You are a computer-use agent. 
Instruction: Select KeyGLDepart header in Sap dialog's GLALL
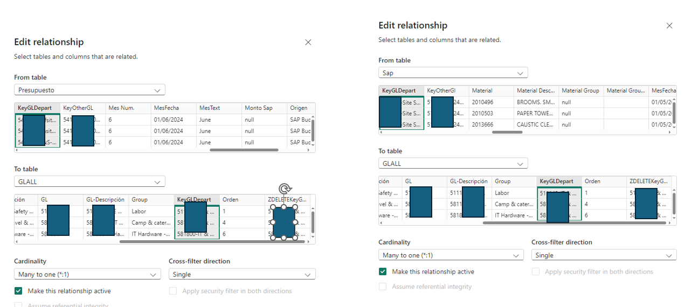[x=559, y=181]
